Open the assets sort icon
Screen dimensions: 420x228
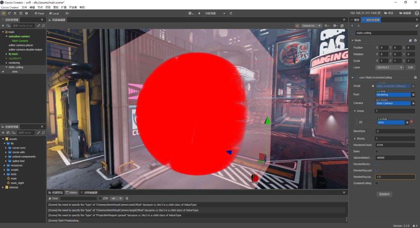click(8, 133)
